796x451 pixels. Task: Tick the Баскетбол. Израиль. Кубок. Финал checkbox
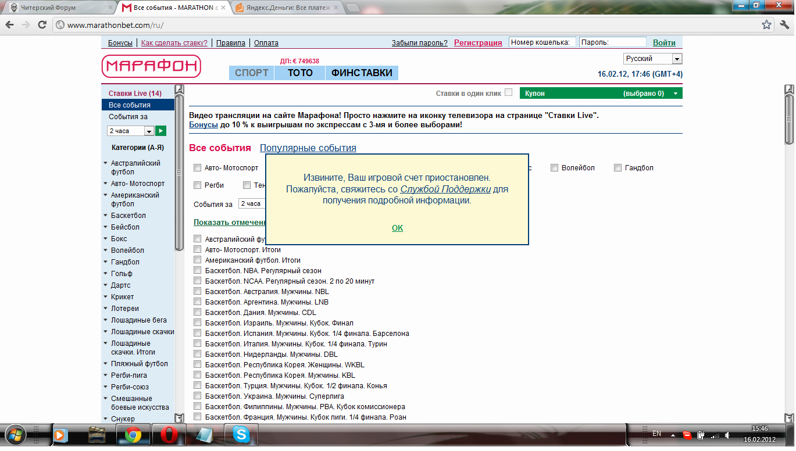pyautogui.click(x=197, y=323)
